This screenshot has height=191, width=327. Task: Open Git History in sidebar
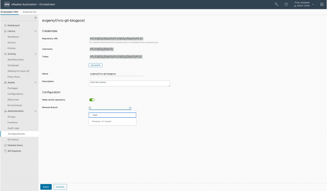[x=13, y=140]
